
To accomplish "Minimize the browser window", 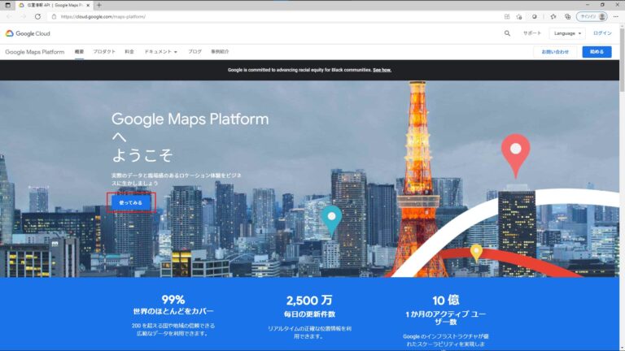I will (587, 5).
